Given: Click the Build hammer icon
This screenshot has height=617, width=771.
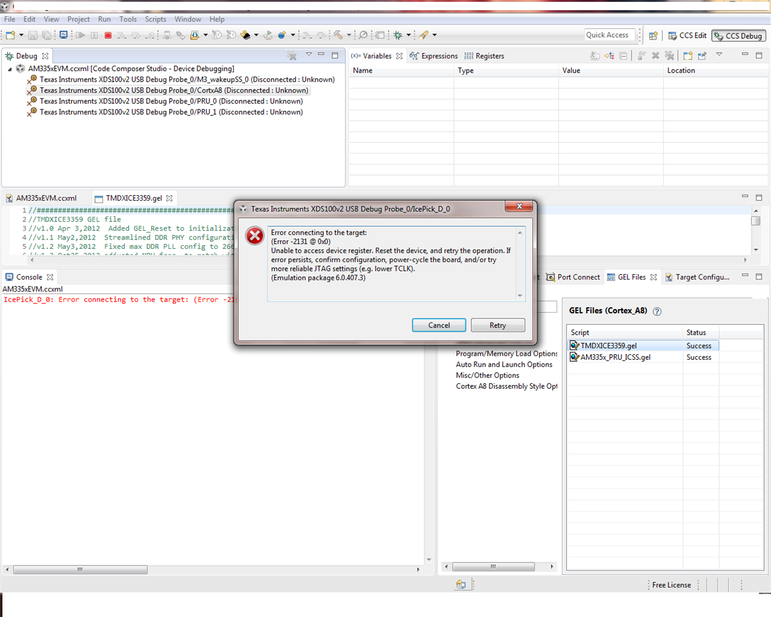Looking at the screenshot, I should click(338, 35).
